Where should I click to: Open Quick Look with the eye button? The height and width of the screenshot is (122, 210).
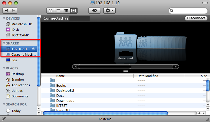[95, 11]
